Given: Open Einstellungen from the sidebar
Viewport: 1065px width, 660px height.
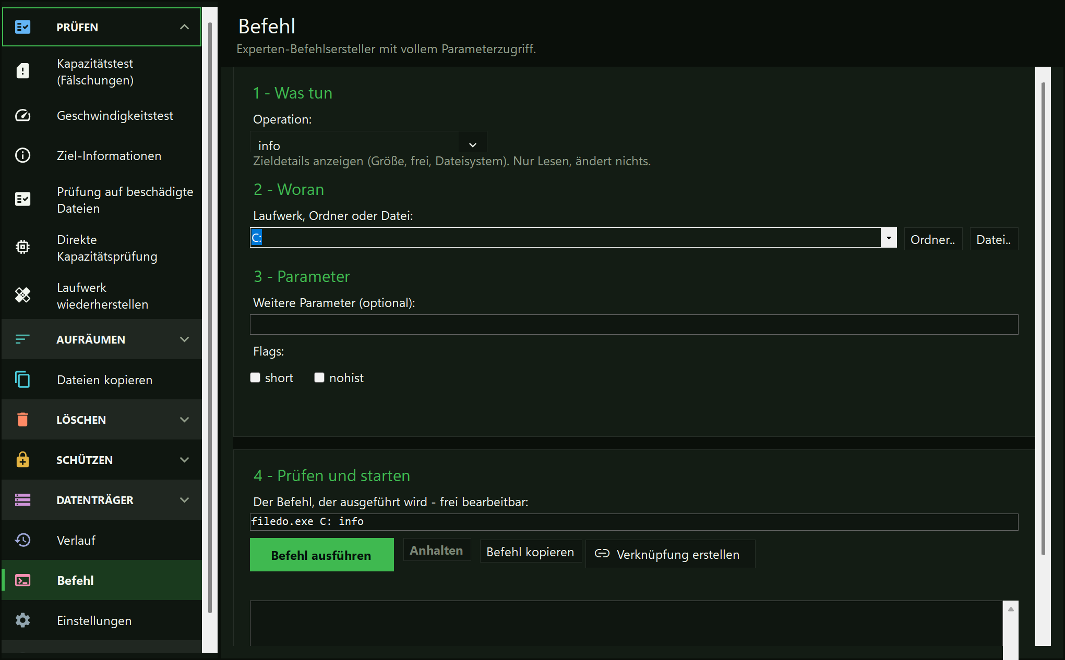Looking at the screenshot, I should pyautogui.click(x=102, y=620).
